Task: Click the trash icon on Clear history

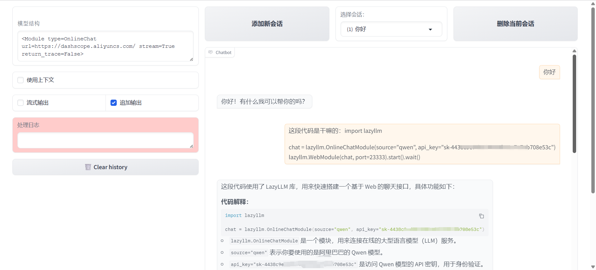Action: pyautogui.click(x=88, y=167)
